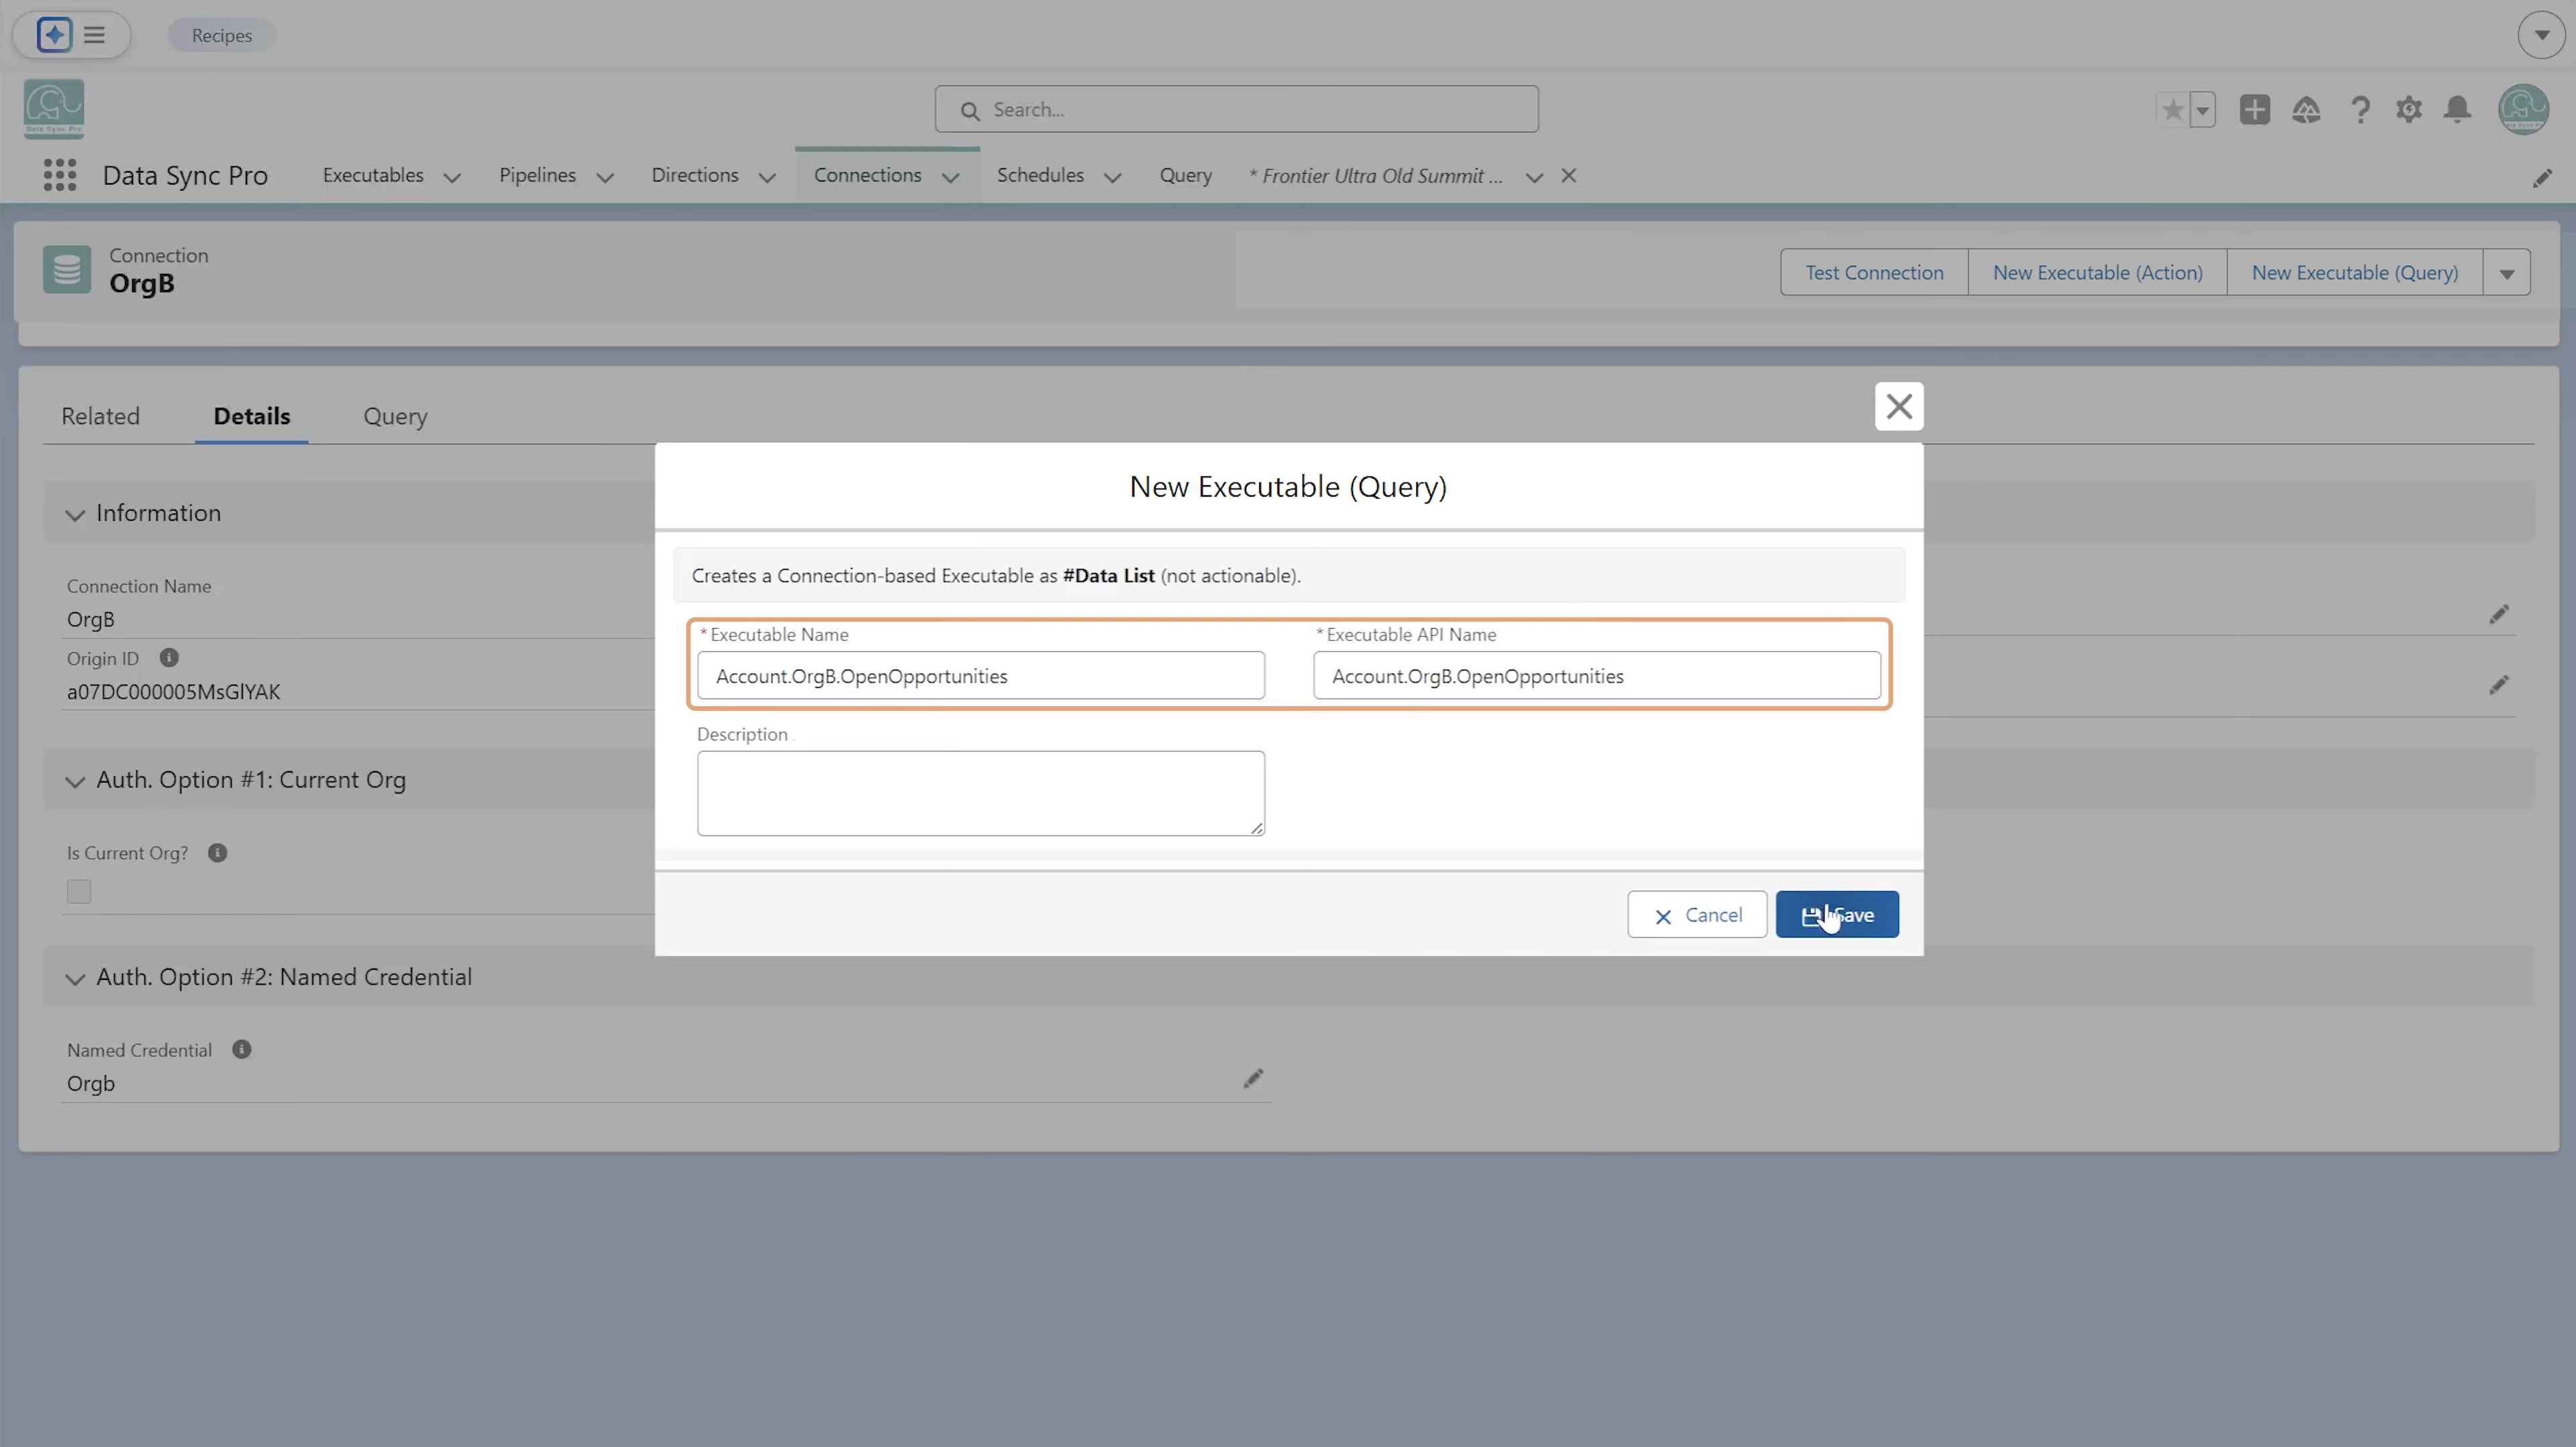Viewport: 2576px width, 1447px height.
Task: Open the Frontier Ultra Old Summit tab chevron
Action: (1534, 177)
